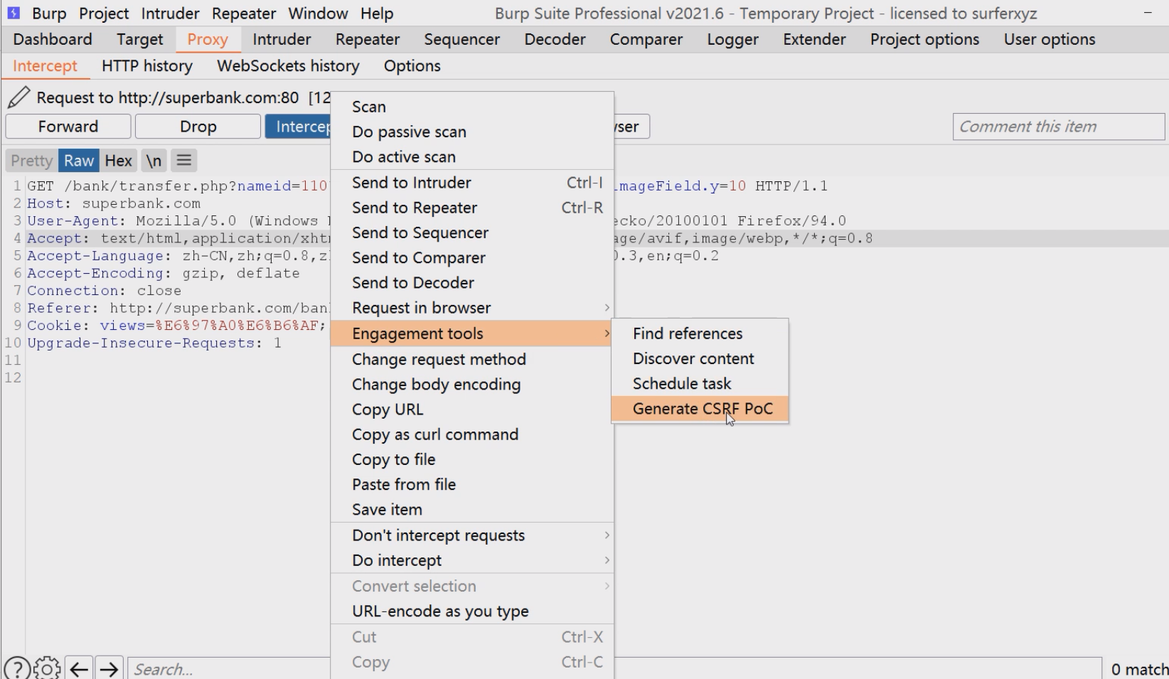Choose Send to Intruder
The image size is (1169, 679).
pos(472,183)
